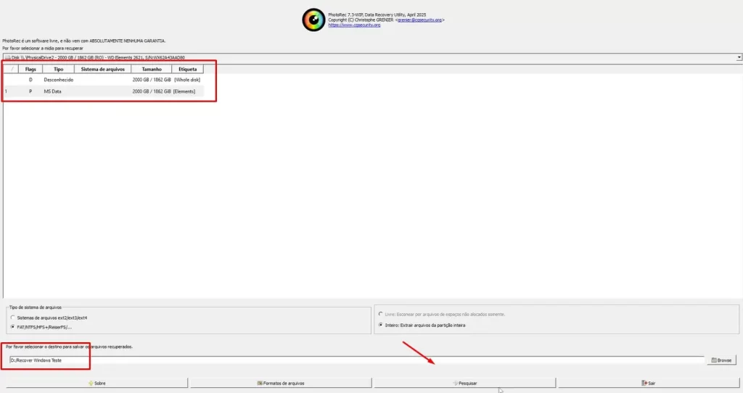This screenshot has height=393, width=743.
Task: Open Formatos de arquivos file formats
Action: 280,383
